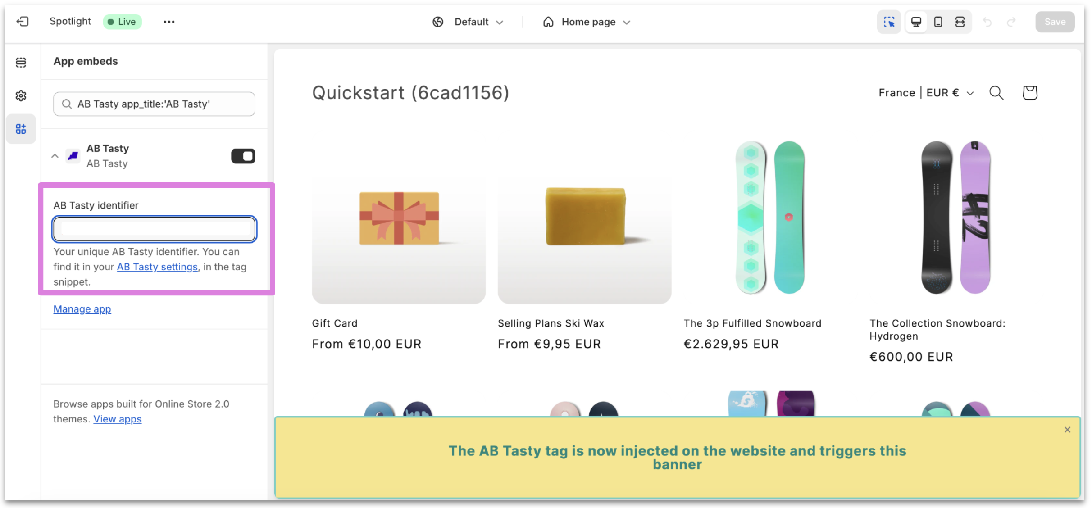Expand the France EUR currency selector
1092x508 pixels.
point(926,93)
